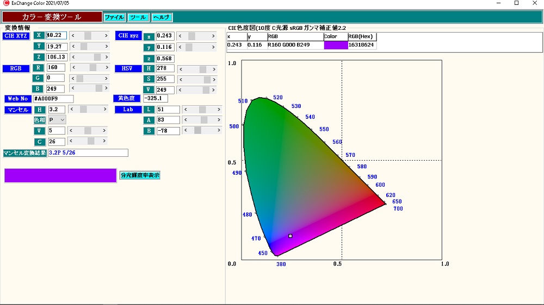Viewport: 544px width, 305px height.
Task: Select the マンセル変換結果 result text field
Action: (88, 153)
